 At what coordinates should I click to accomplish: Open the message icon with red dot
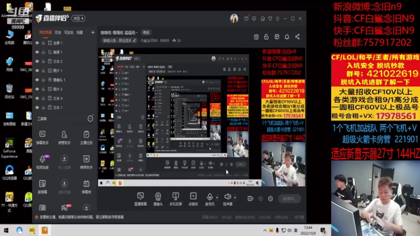(246, 18)
